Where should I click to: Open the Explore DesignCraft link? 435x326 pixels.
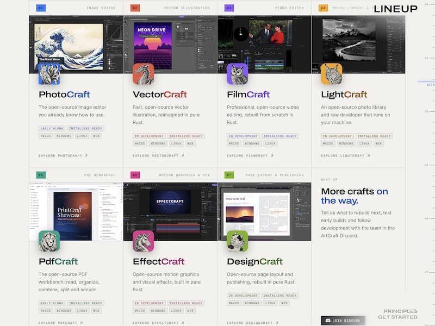tap(252, 323)
